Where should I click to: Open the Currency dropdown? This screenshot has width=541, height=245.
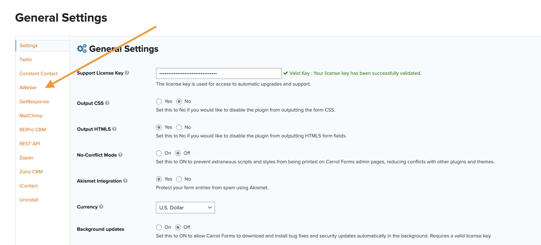(x=185, y=208)
